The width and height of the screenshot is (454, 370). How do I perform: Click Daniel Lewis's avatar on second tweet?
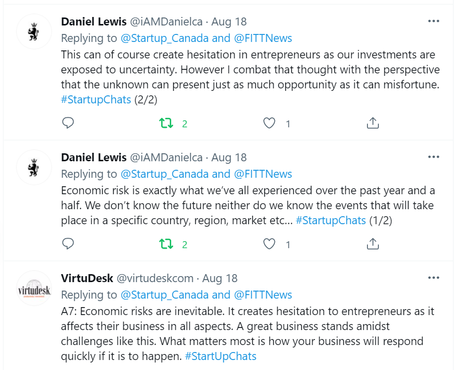coord(34,168)
